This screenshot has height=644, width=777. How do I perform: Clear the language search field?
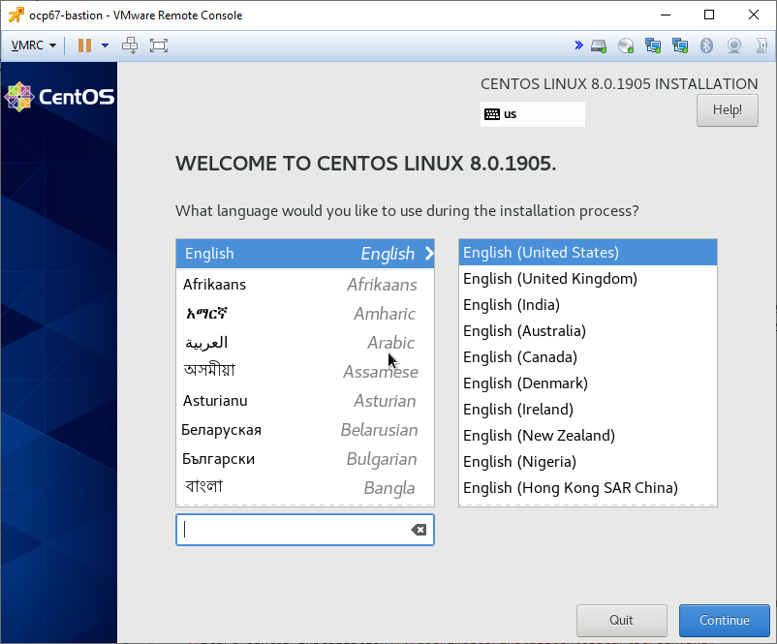(419, 530)
